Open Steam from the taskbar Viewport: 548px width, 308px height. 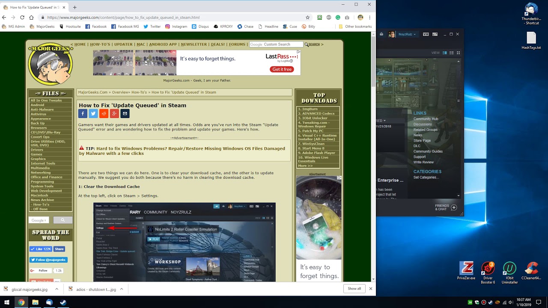point(63,302)
